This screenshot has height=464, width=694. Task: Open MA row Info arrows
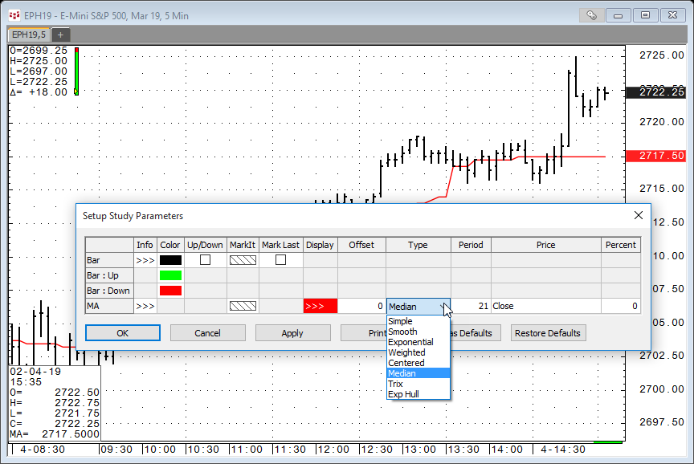click(x=145, y=306)
